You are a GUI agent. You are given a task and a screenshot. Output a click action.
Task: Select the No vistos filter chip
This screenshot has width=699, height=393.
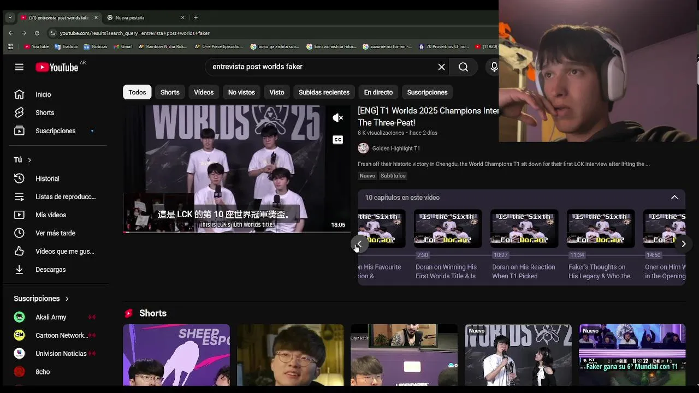tap(241, 92)
